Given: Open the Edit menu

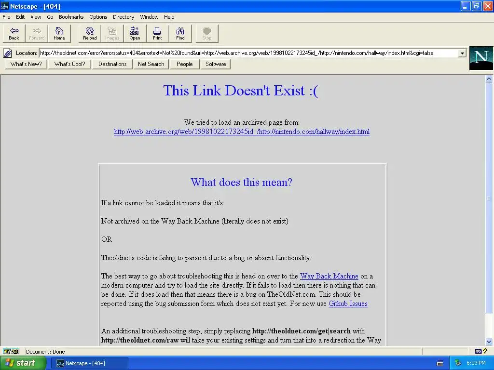Looking at the screenshot, I should (x=20, y=17).
